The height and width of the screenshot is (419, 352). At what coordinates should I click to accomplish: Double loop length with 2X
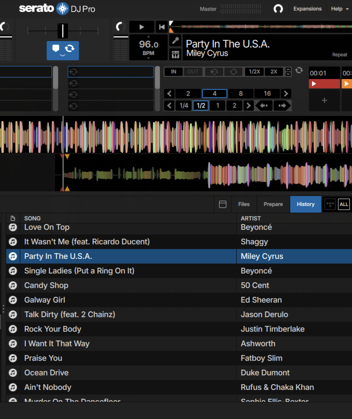coord(274,71)
